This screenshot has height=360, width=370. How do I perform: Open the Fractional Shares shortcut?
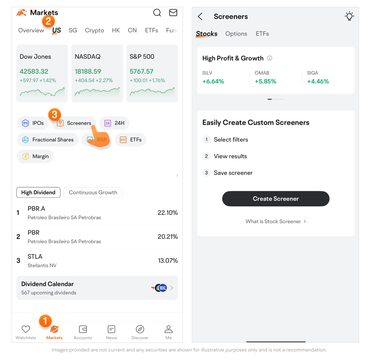(48, 140)
